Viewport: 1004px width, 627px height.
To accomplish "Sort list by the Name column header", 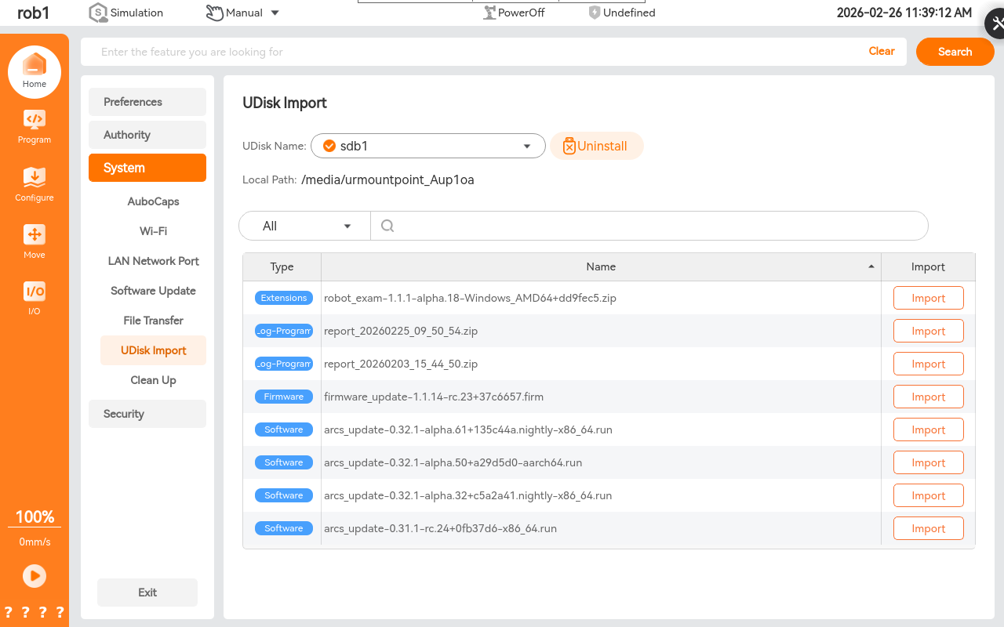I will point(601,266).
